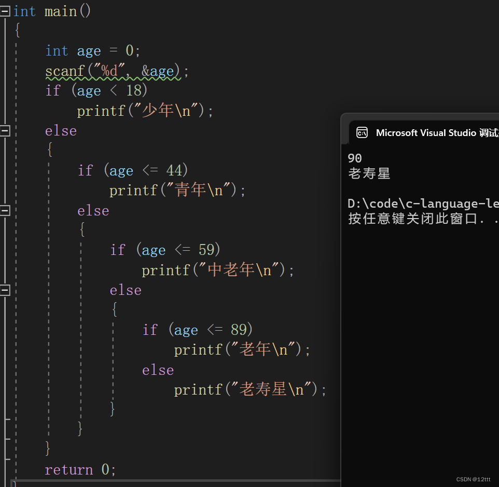This screenshot has width=499, height=487.
Task: Click the console icon in debug window tab
Action: pyautogui.click(x=362, y=132)
